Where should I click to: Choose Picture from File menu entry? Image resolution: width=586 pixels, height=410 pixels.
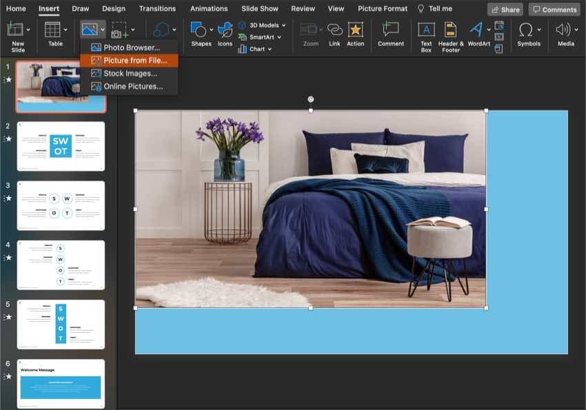pos(134,61)
